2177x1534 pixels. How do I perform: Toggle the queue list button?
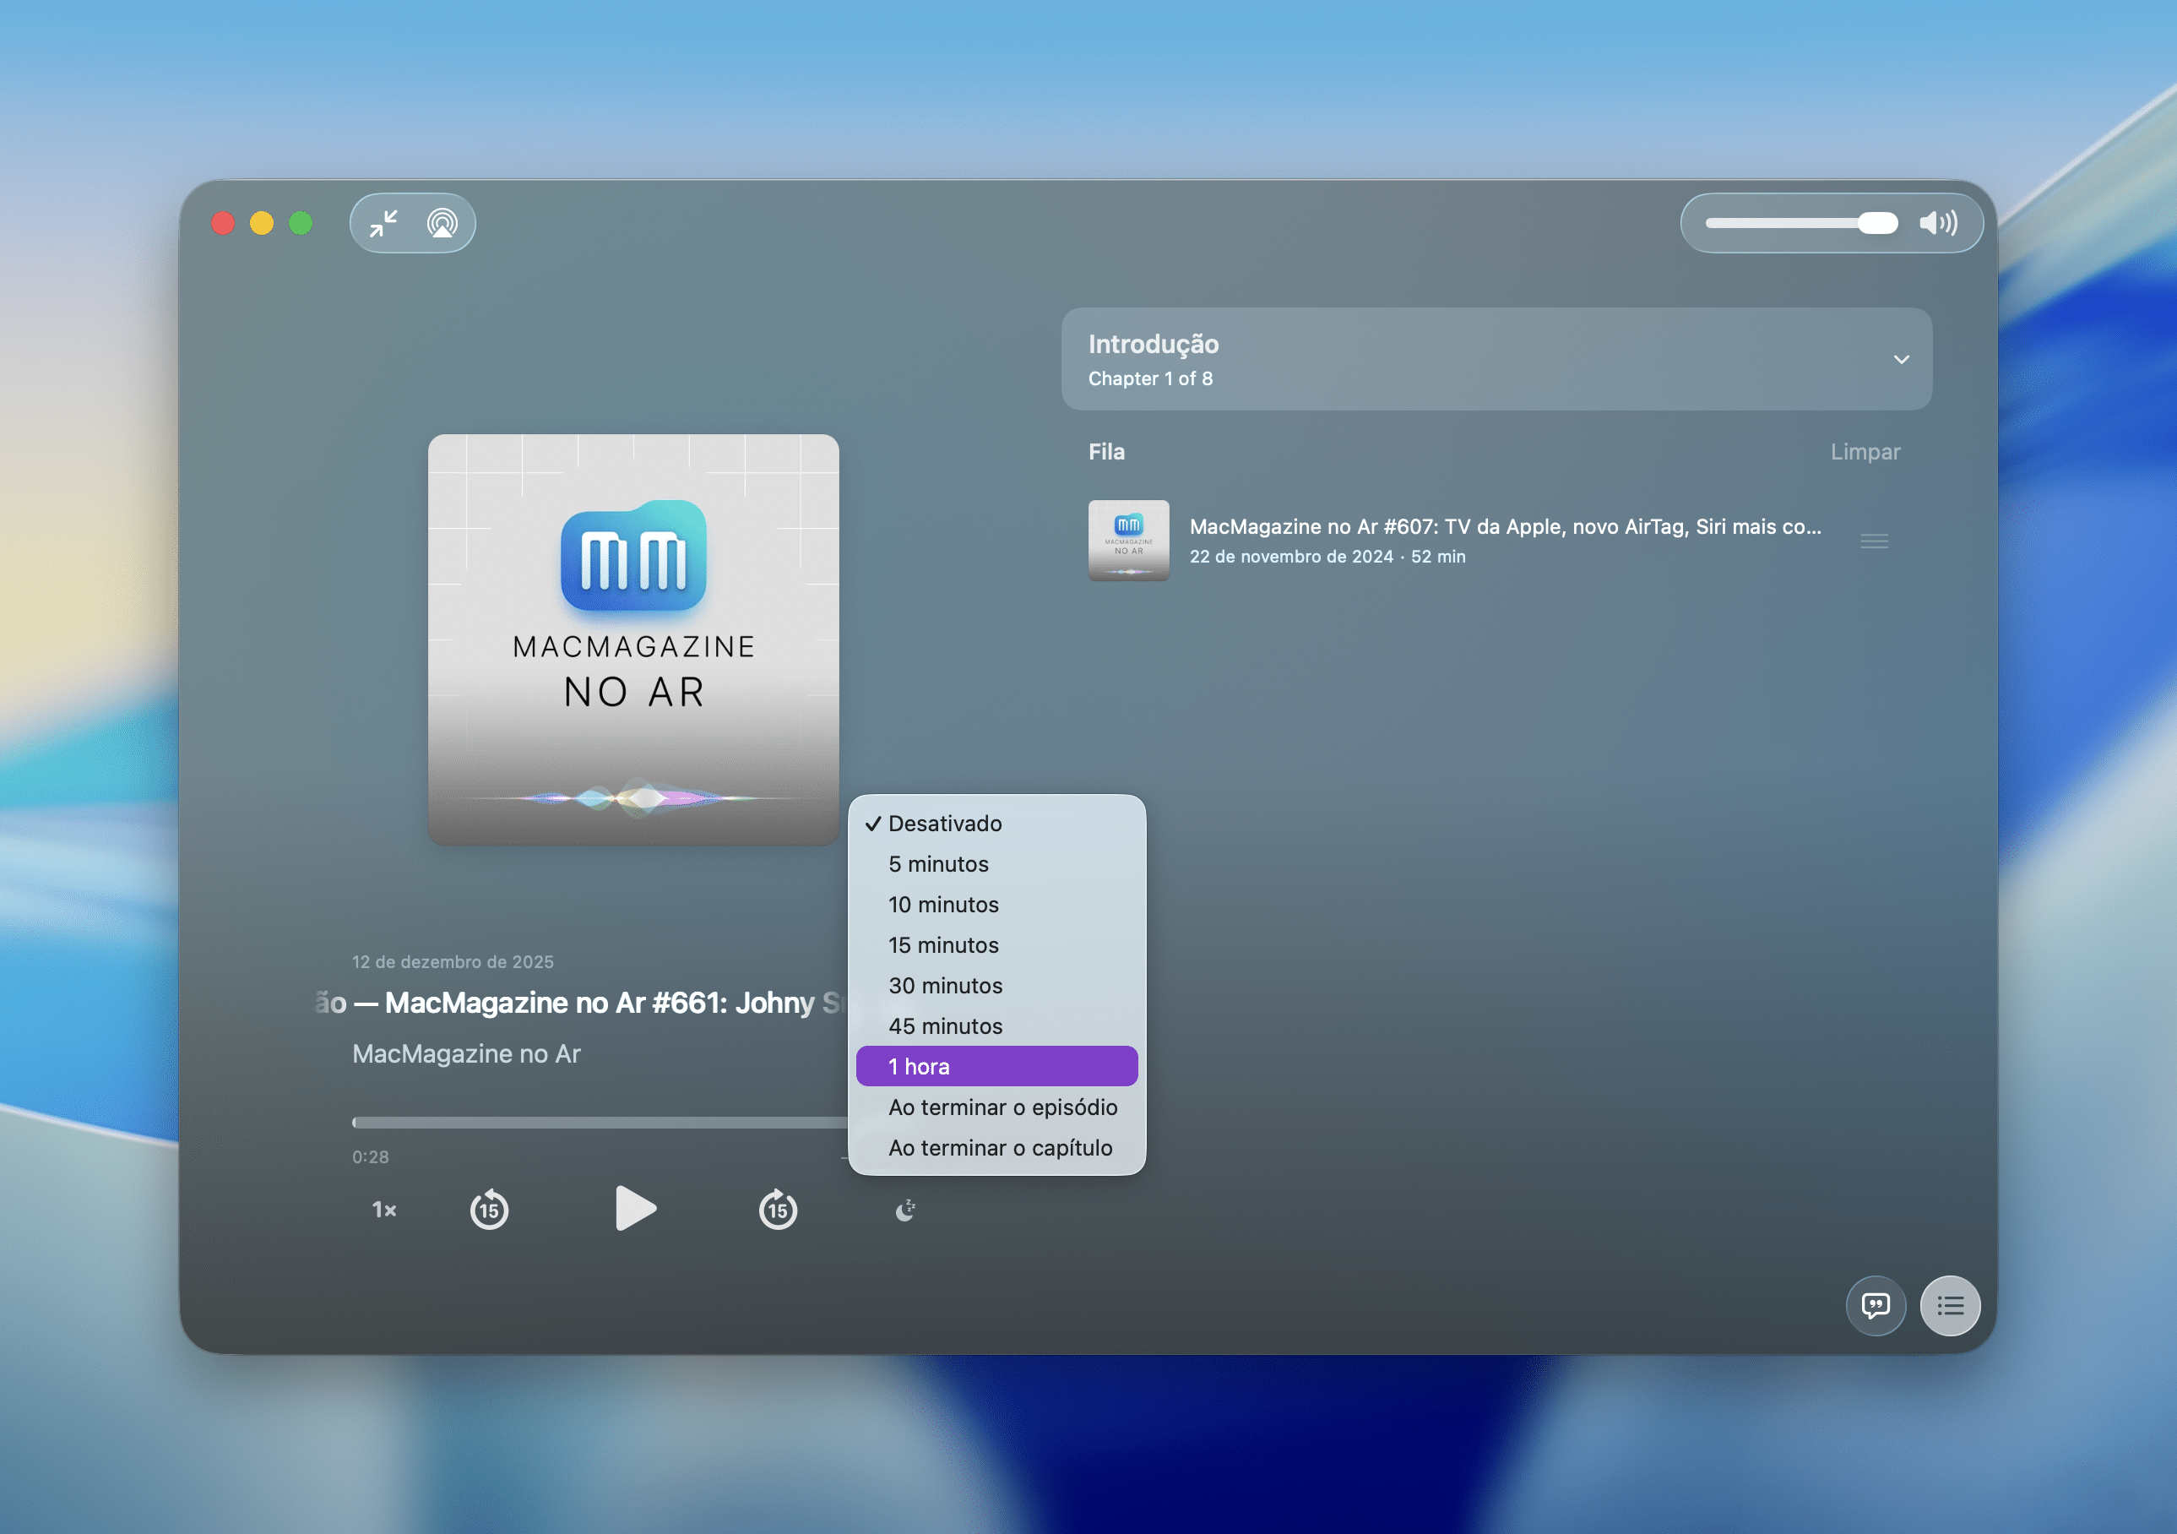pos(1950,1306)
